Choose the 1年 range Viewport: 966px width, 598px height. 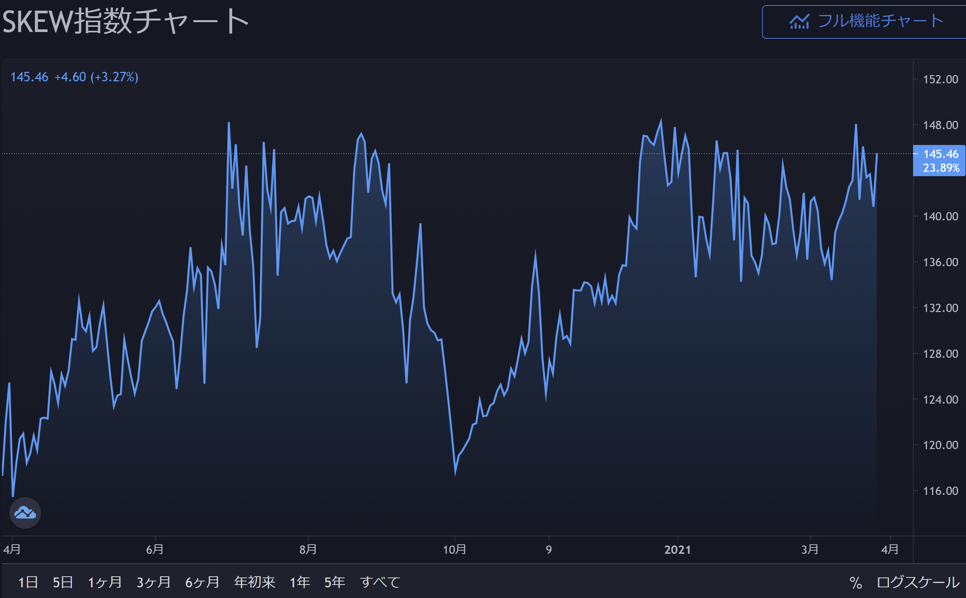pos(300,582)
